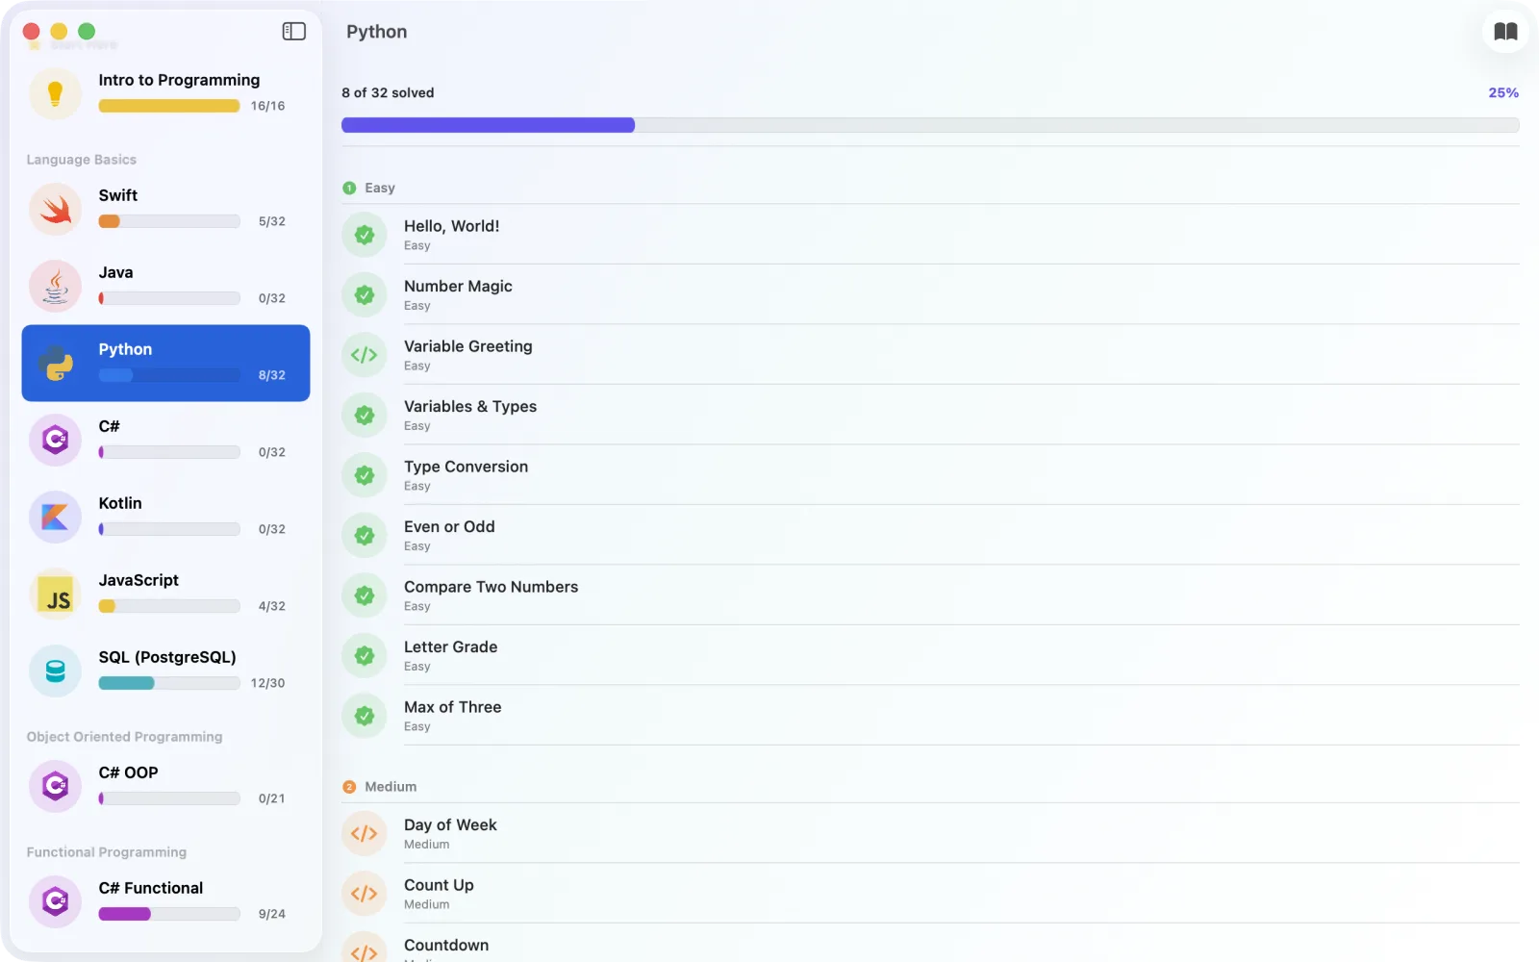
Task: Click the Kotlin logo icon
Action: pyautogui.click(x=55, y=517)
